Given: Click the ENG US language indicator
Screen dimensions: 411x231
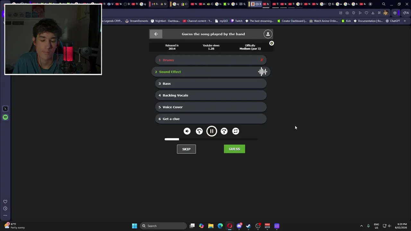Looking at the screenshot, I should point(376,226).
